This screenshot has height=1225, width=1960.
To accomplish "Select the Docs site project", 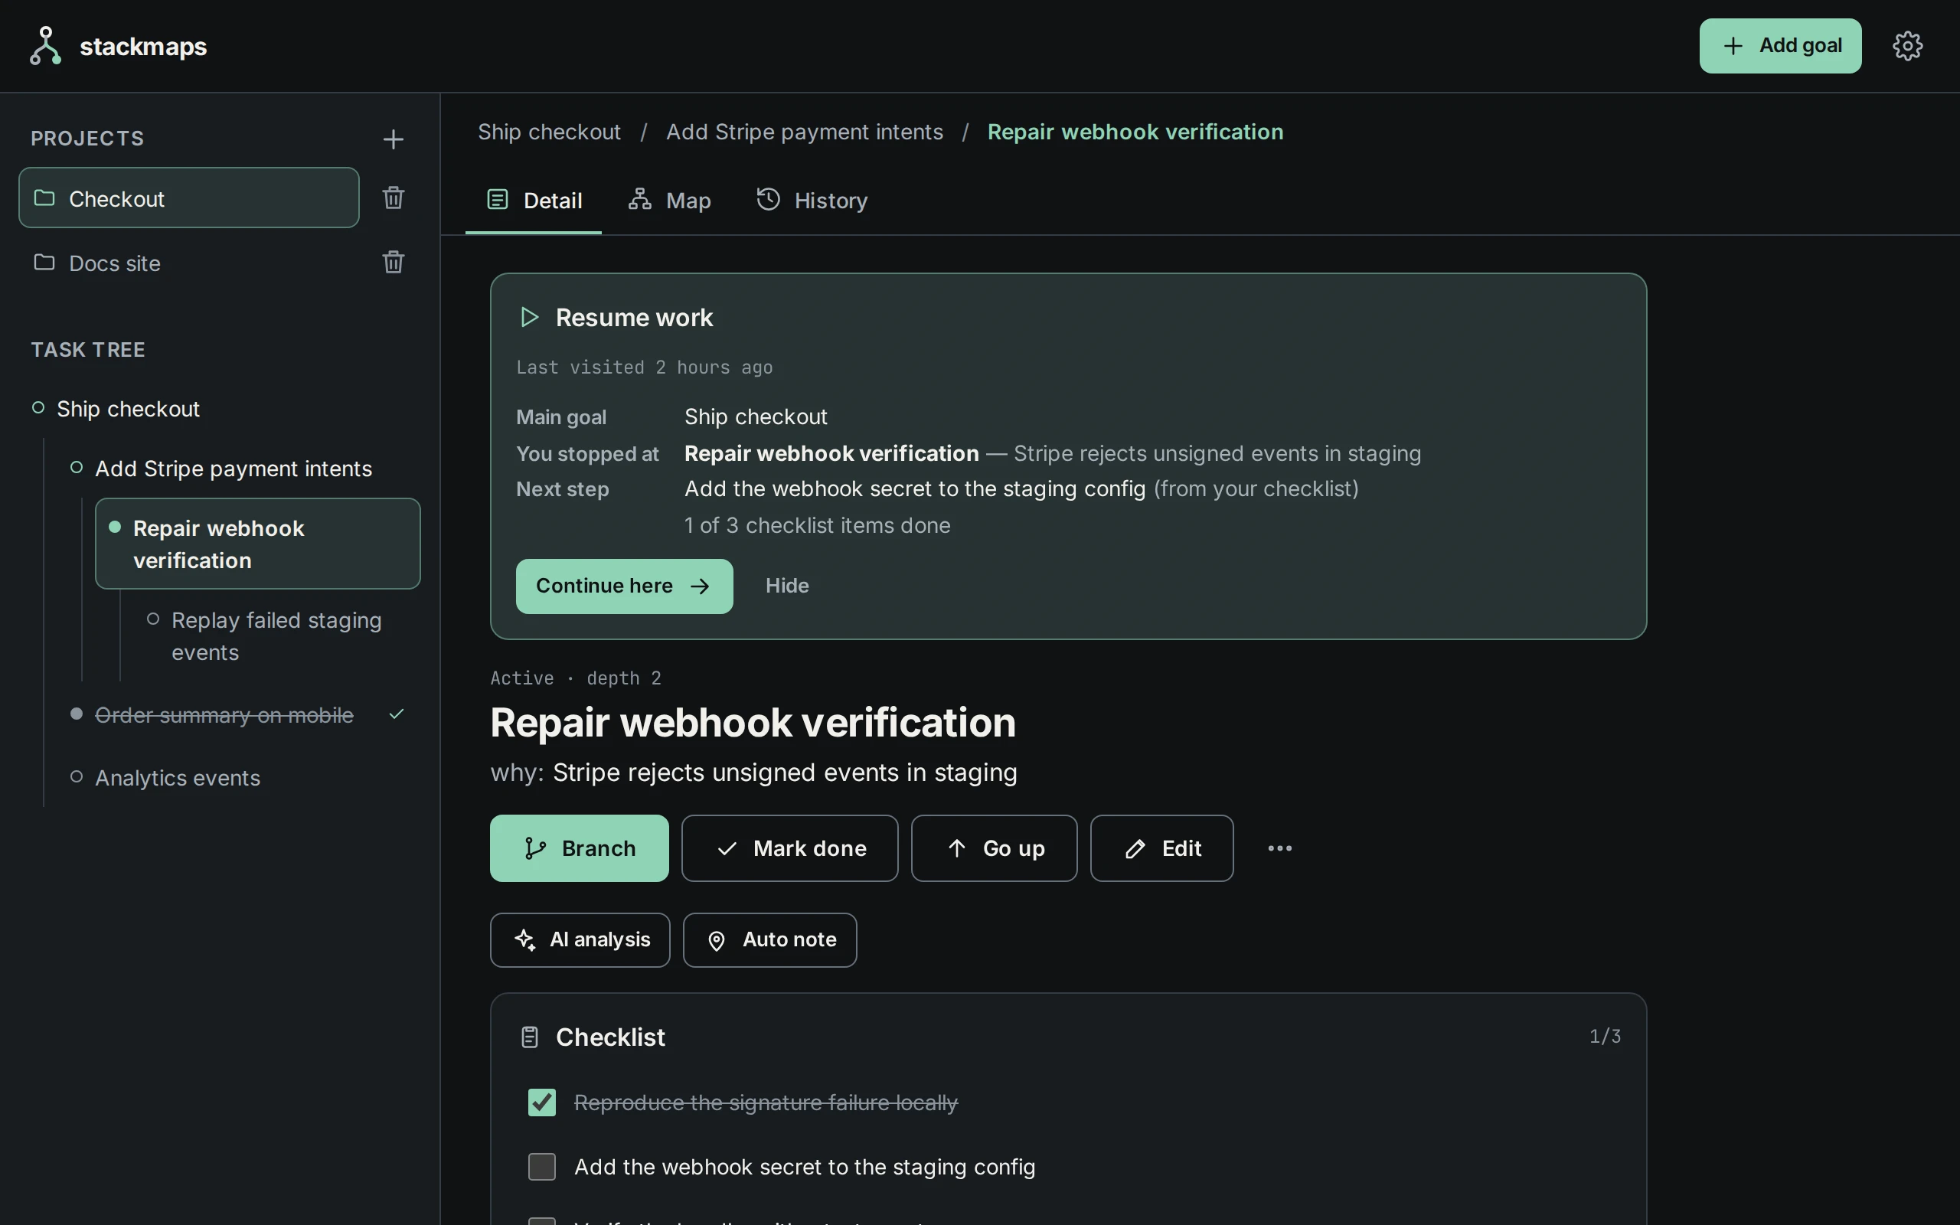I will (x=188, y=263).
